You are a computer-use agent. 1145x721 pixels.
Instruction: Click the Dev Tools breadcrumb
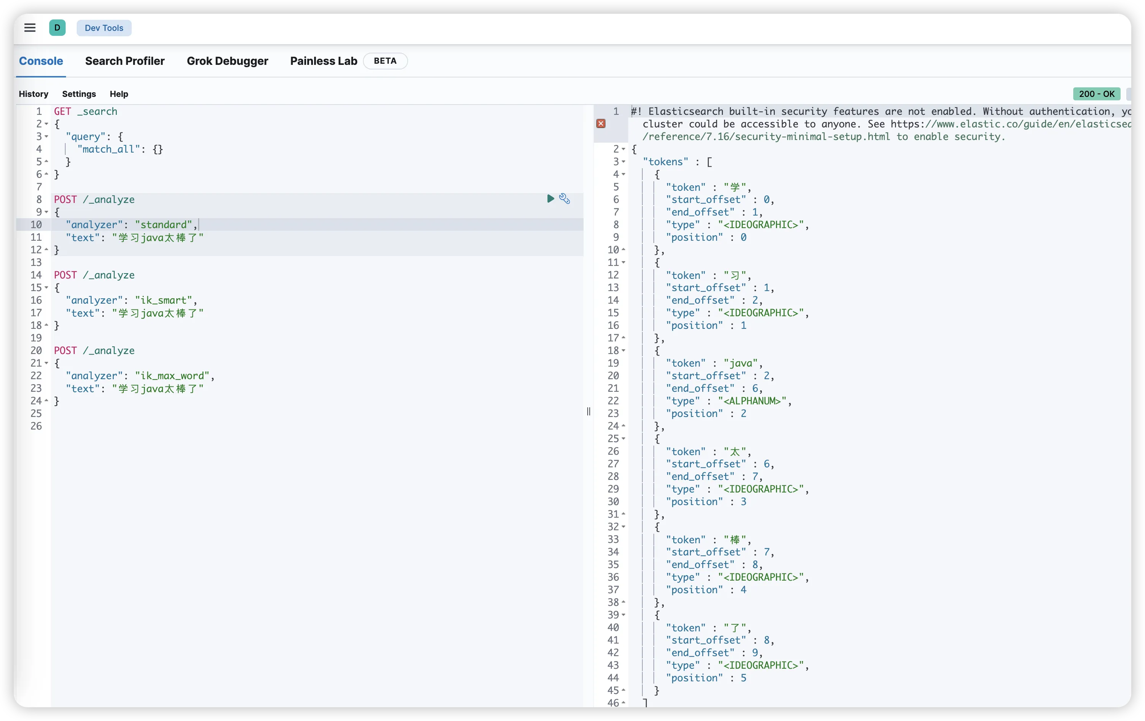click(x=104, y=28)
